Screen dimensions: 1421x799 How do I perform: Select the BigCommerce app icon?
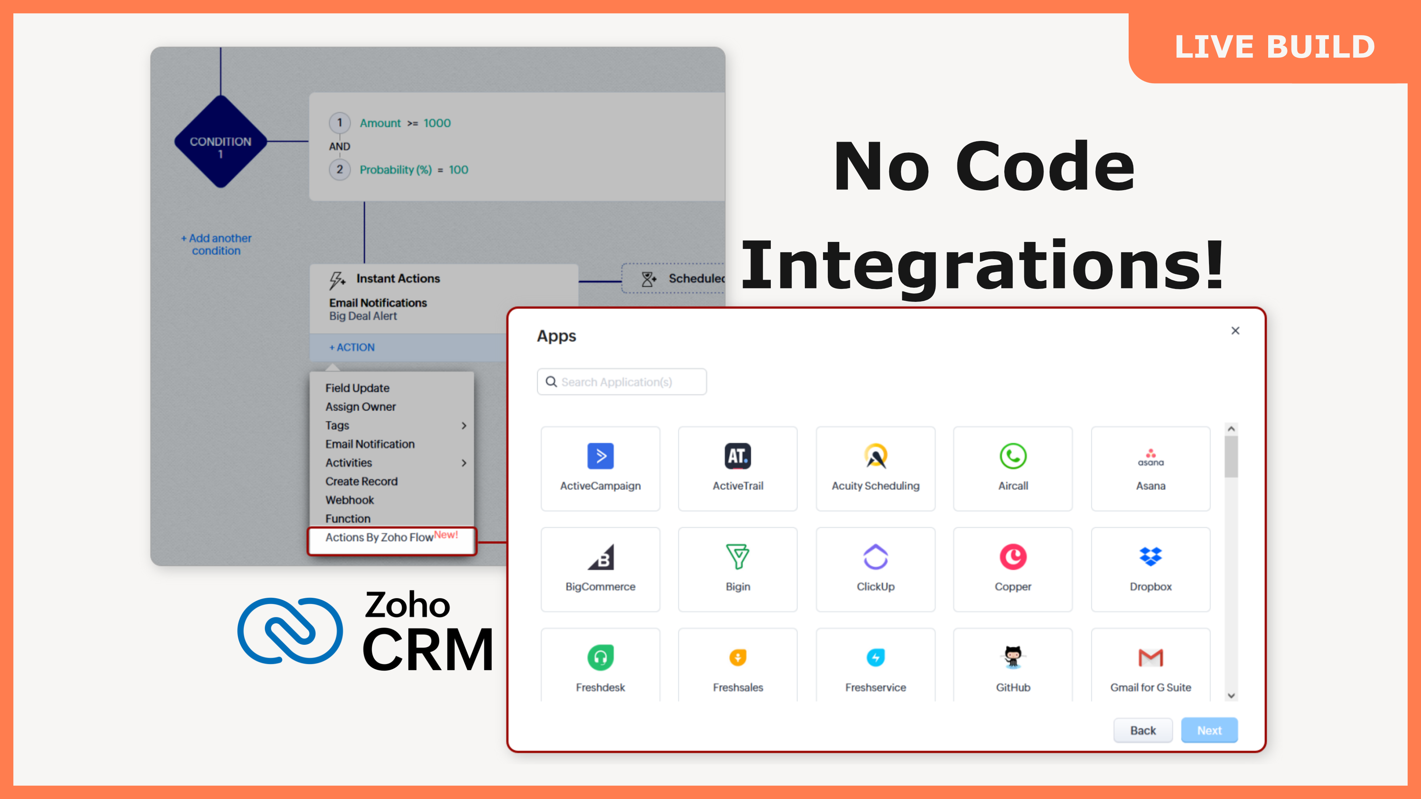600,557
